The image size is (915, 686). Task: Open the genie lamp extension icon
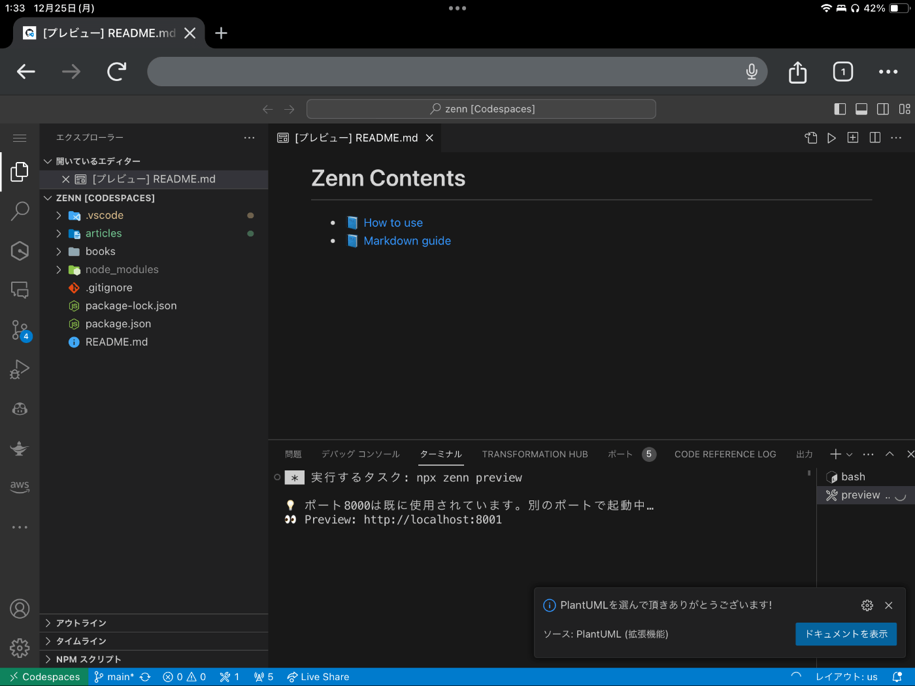tap(20, 448)
